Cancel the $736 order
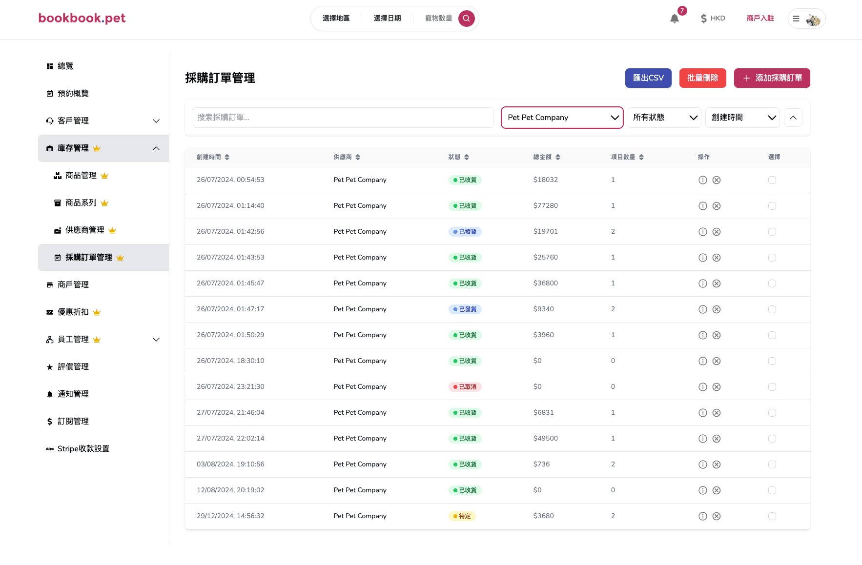 click(717, 464)
